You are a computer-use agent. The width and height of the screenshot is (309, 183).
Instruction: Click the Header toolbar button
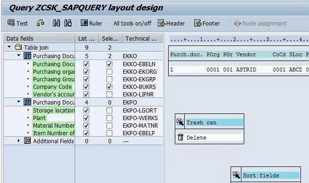click(x=171, y=23)
